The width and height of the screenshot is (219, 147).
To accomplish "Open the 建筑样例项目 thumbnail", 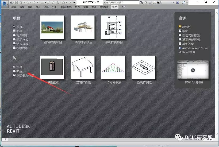I will pos(52,27).
